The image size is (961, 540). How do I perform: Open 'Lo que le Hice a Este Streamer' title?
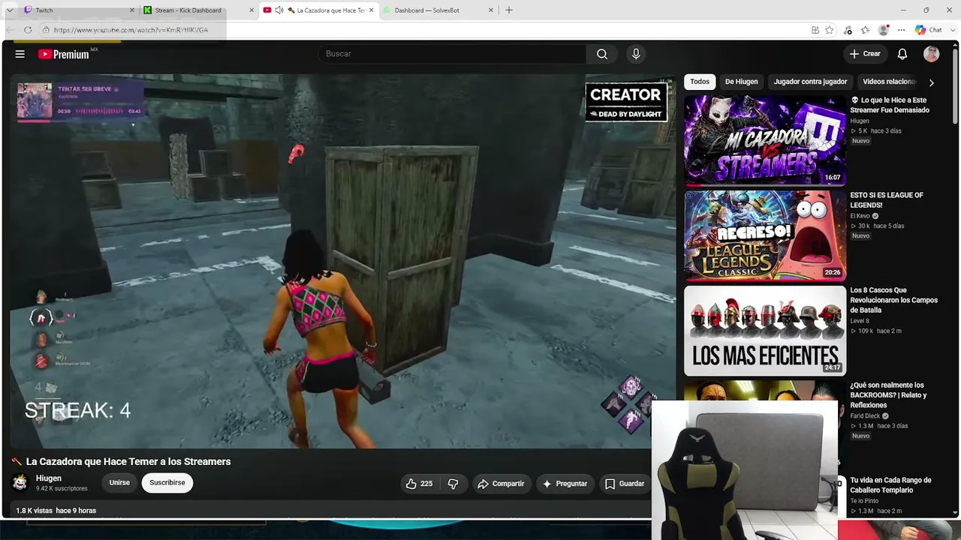pos(890,105)
